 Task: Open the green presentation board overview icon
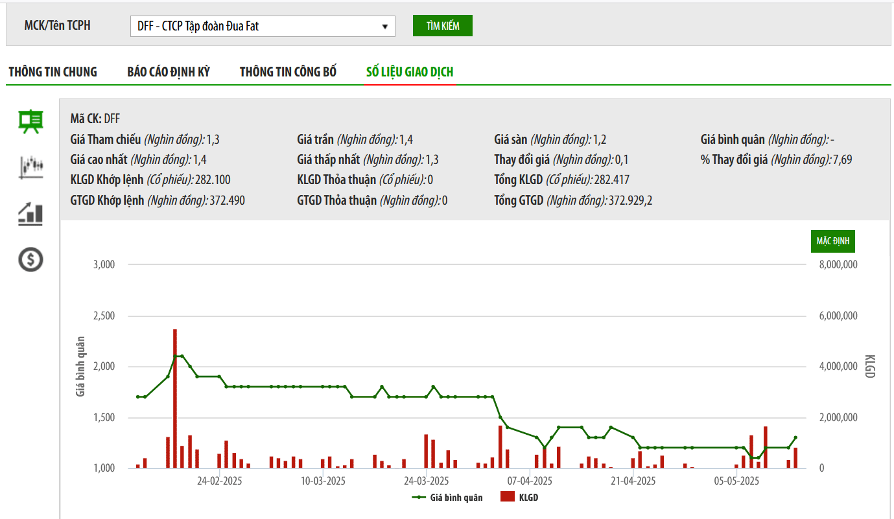(x=30, y=121)
